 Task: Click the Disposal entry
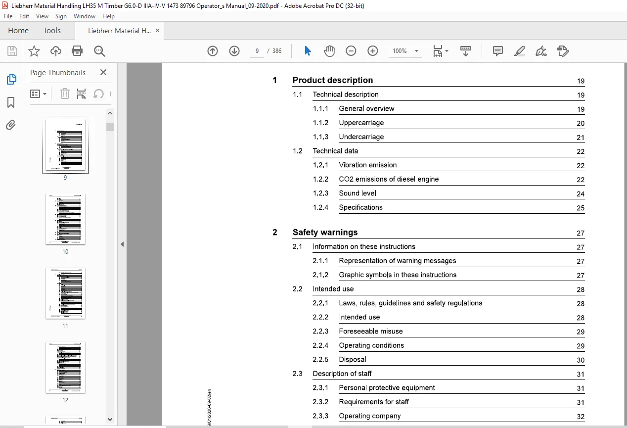[353, 359]
